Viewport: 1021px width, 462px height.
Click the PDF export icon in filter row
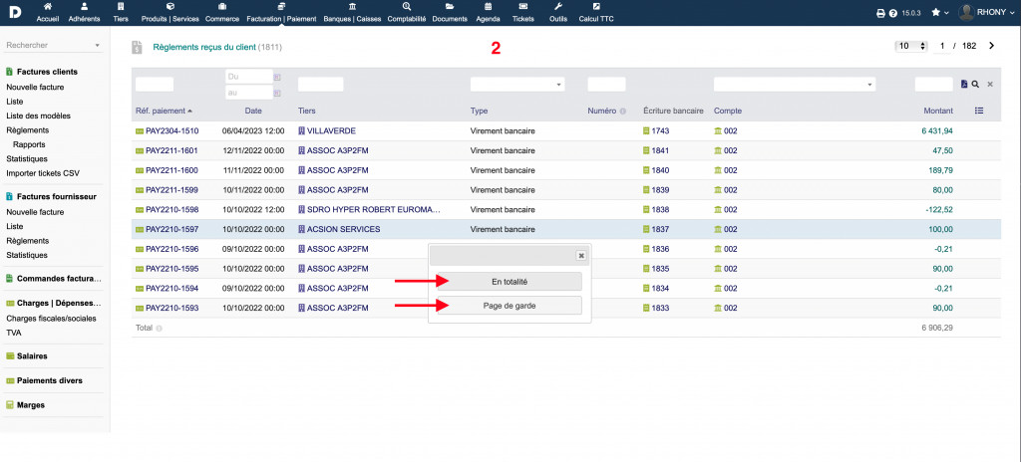coord(964,85)
